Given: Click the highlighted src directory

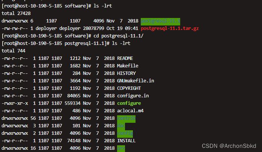Looking at the screenshot, I should tap(121, 148).
